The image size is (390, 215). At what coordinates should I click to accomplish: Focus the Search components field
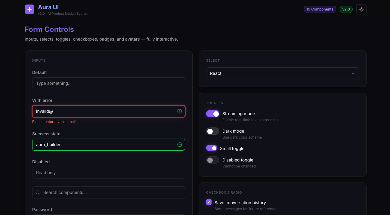(111, 192)
